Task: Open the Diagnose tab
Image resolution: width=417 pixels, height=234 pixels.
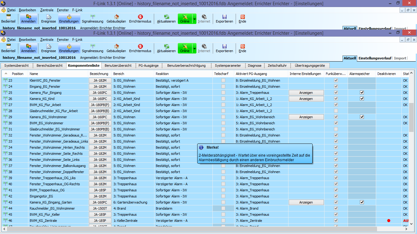Action: 254,66
